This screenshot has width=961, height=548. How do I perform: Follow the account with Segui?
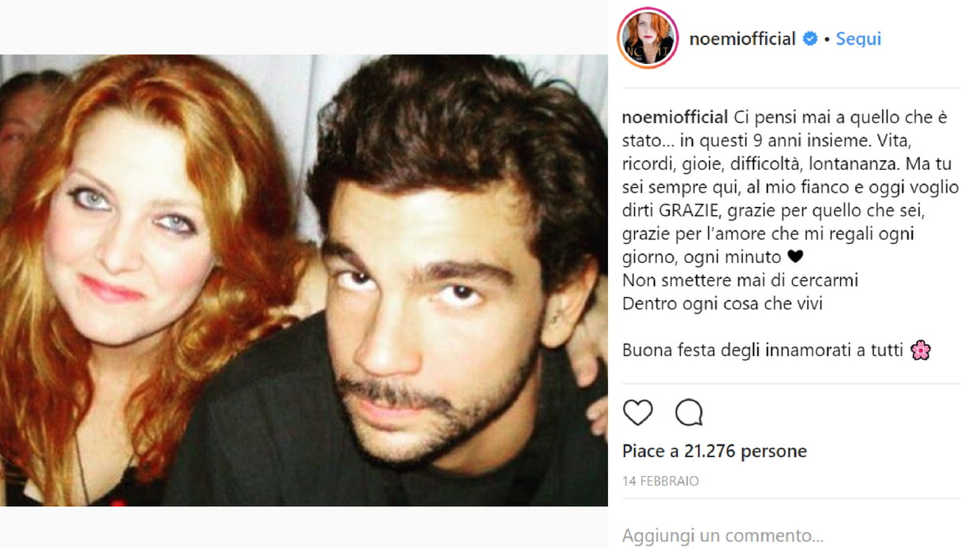[x=858, y=39]
